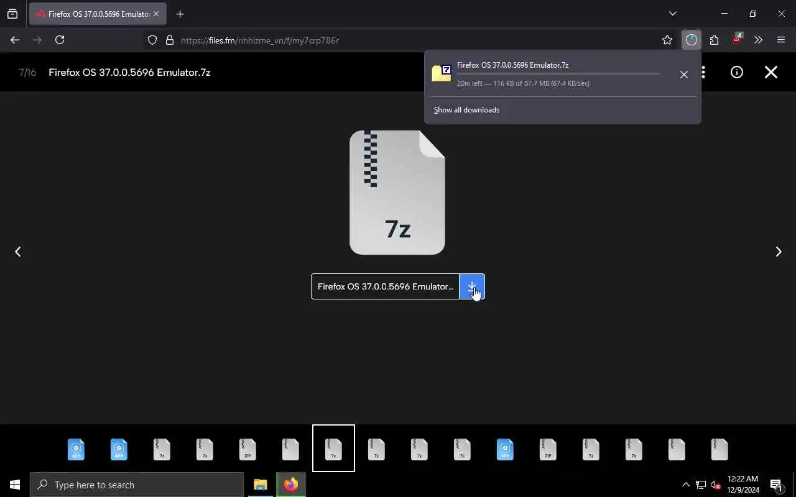This screenshot has width=796, height=497.
Task: Select the last thumbnail in the strip
Action: coord(720,449)
